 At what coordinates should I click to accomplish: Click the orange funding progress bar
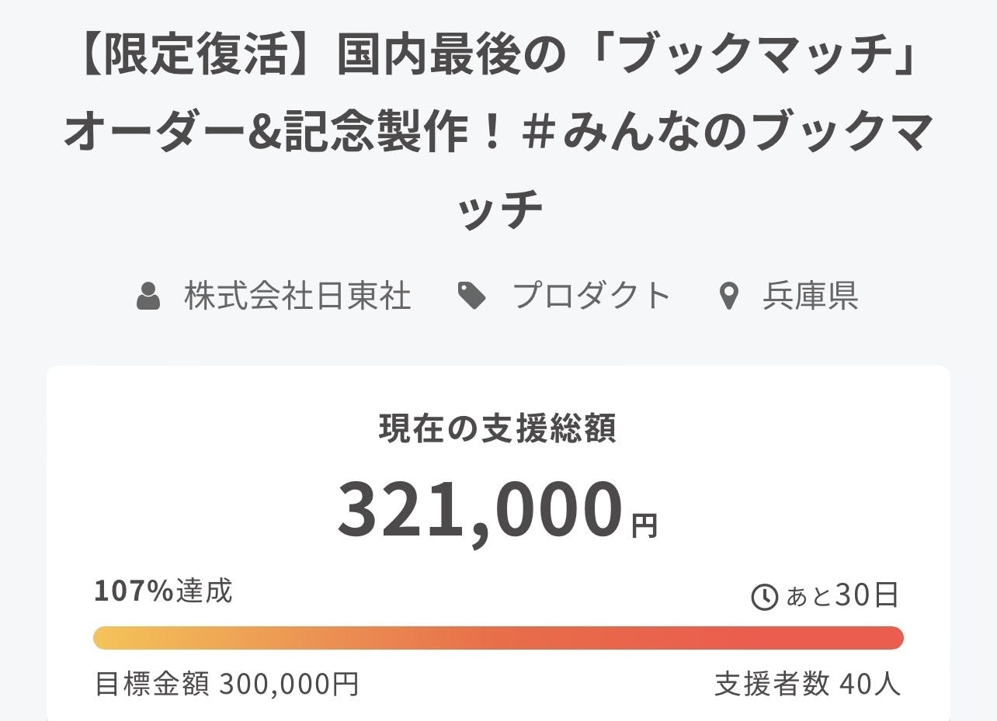[x=498, y=637]
